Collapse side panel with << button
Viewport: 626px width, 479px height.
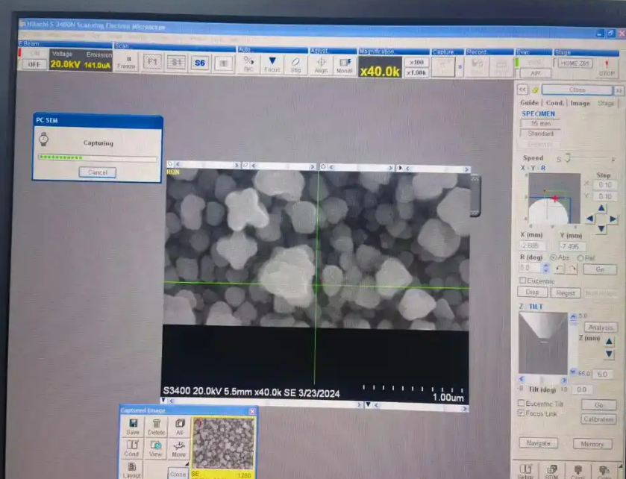pyautogui.click(x=522, y=90)
